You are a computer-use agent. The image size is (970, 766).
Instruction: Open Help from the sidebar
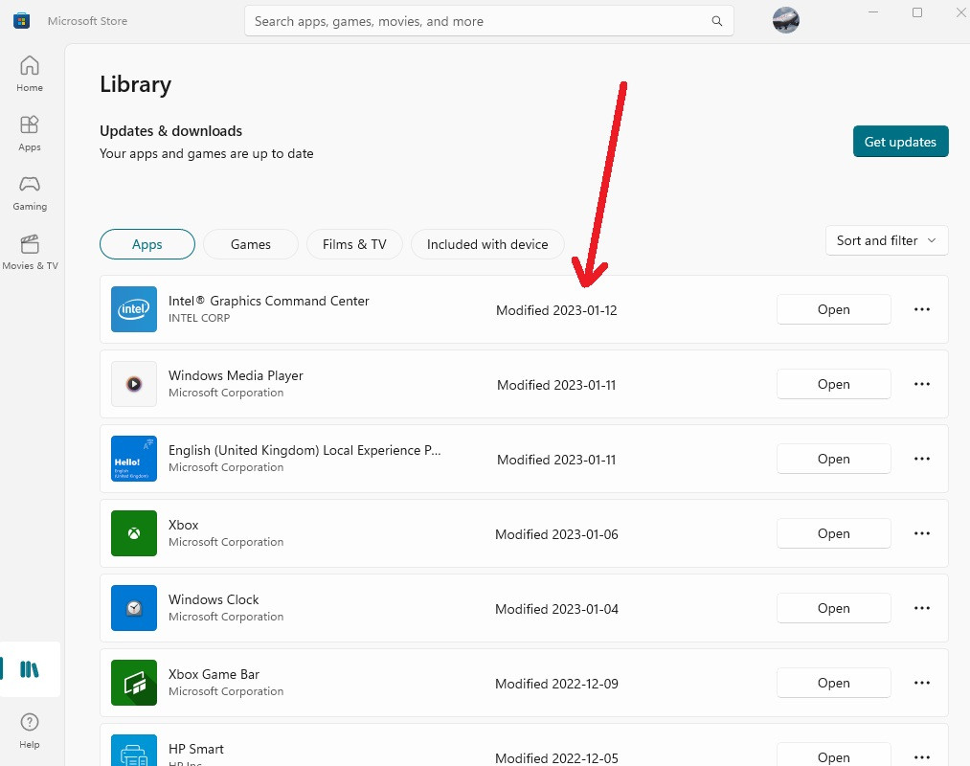30,731
